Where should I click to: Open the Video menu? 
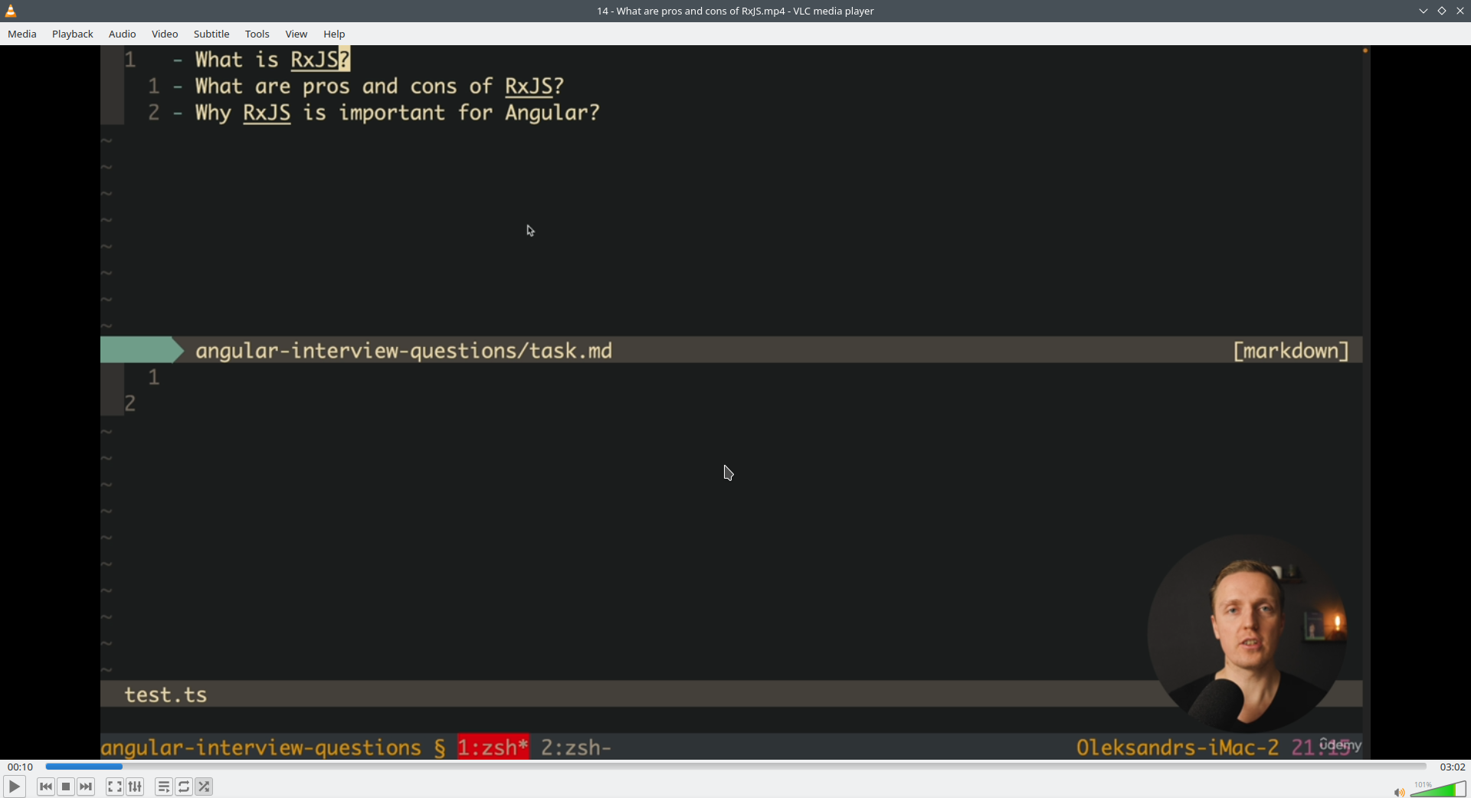click(165, 34)
